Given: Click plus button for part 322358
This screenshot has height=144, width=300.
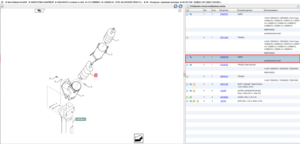Looking at the screenshot, I should point(187,91).
